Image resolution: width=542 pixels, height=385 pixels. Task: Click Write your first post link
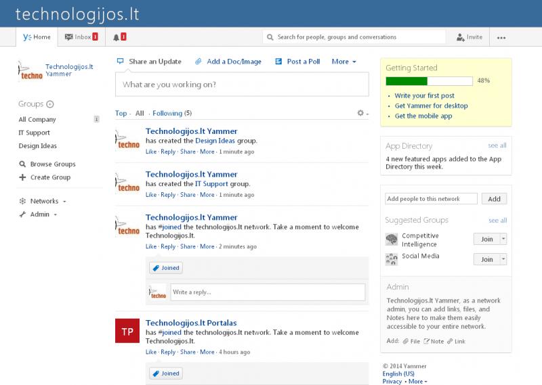click(x=425, y=95)
